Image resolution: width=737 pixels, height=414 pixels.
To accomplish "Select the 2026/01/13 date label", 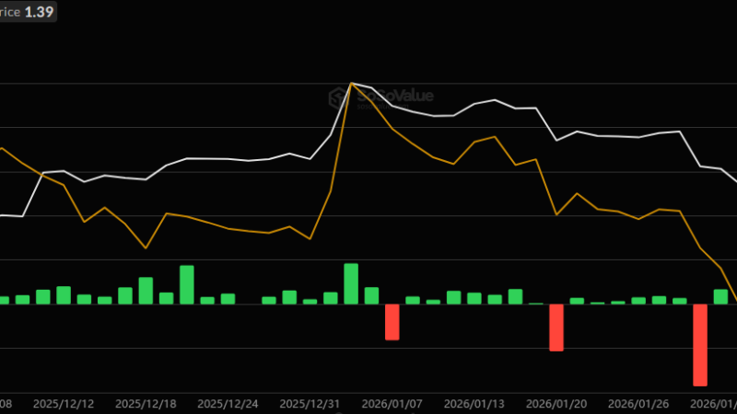I will tap(473, 403).
